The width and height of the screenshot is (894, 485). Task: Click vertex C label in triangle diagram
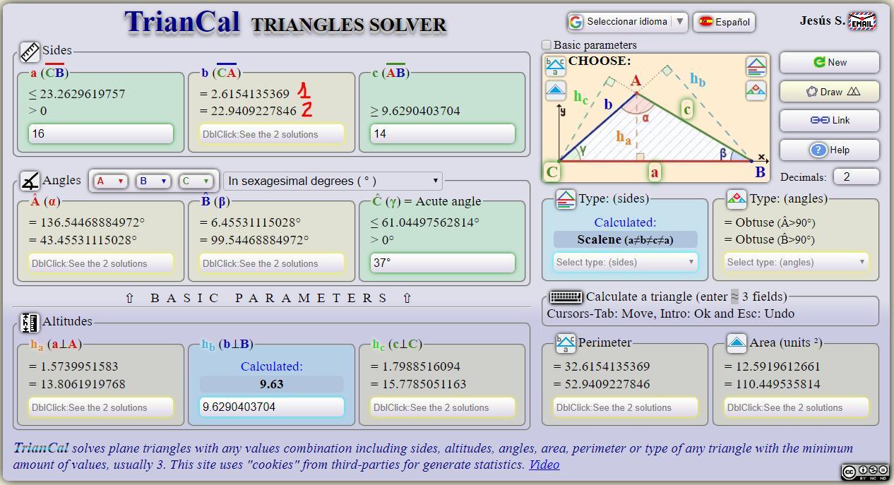click(552, 172)
